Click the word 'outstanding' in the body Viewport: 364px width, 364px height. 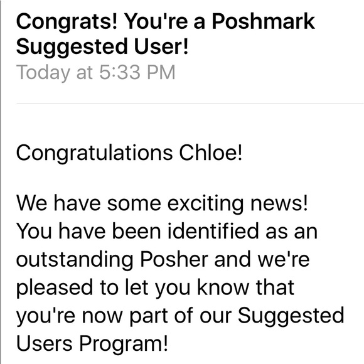tap(75, 260)
